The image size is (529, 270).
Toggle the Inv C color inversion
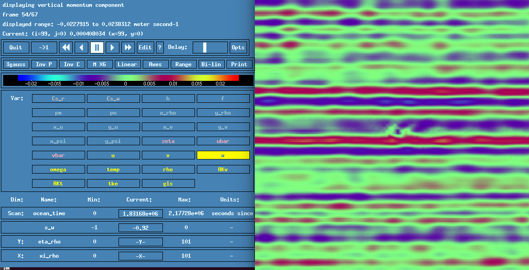pyautogui.click(x=72, y=64)
